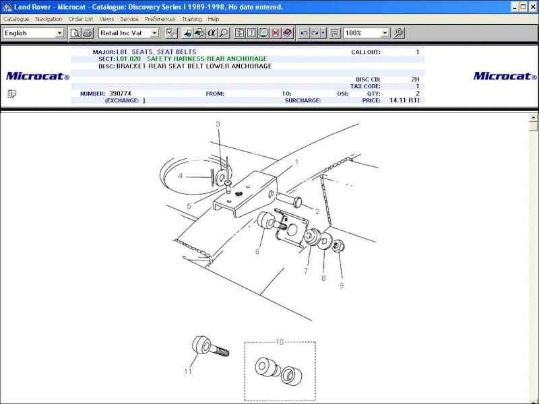This screenshot has height=404, width=539.
Task: Click the alpha search icon
Action: [x=212, y=33]
